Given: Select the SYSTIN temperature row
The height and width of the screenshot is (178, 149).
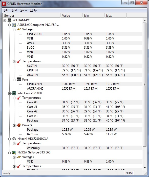Looking at the screenshot, I should click(84, 66).
